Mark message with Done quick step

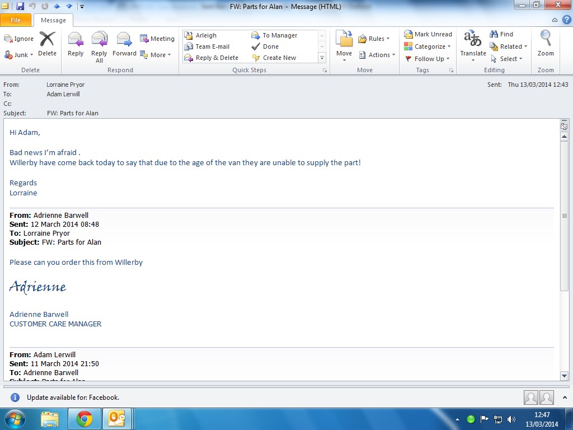click(265, 46)
